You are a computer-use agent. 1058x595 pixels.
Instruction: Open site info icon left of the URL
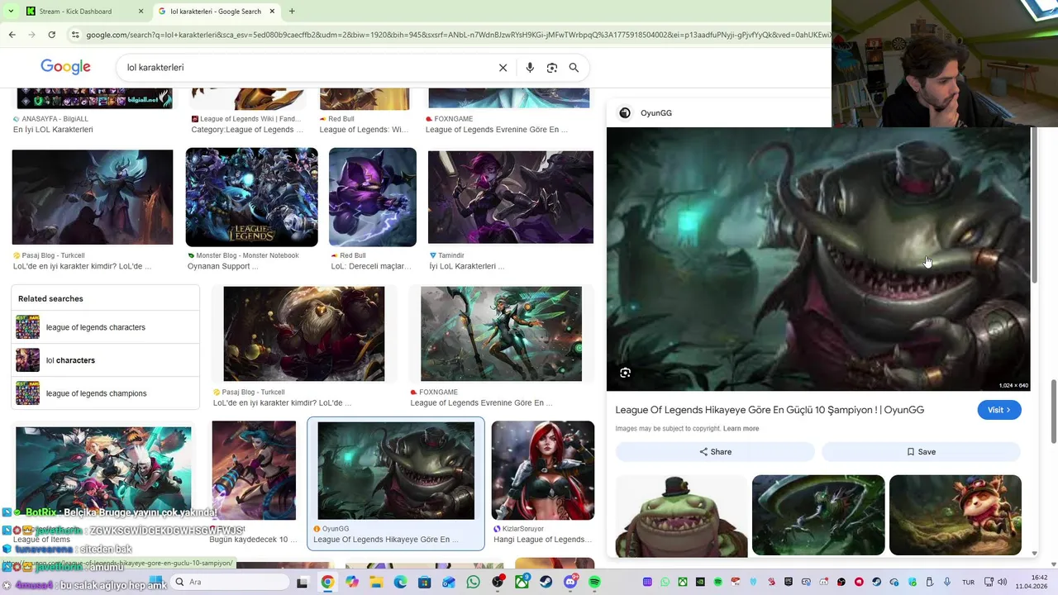75,35
